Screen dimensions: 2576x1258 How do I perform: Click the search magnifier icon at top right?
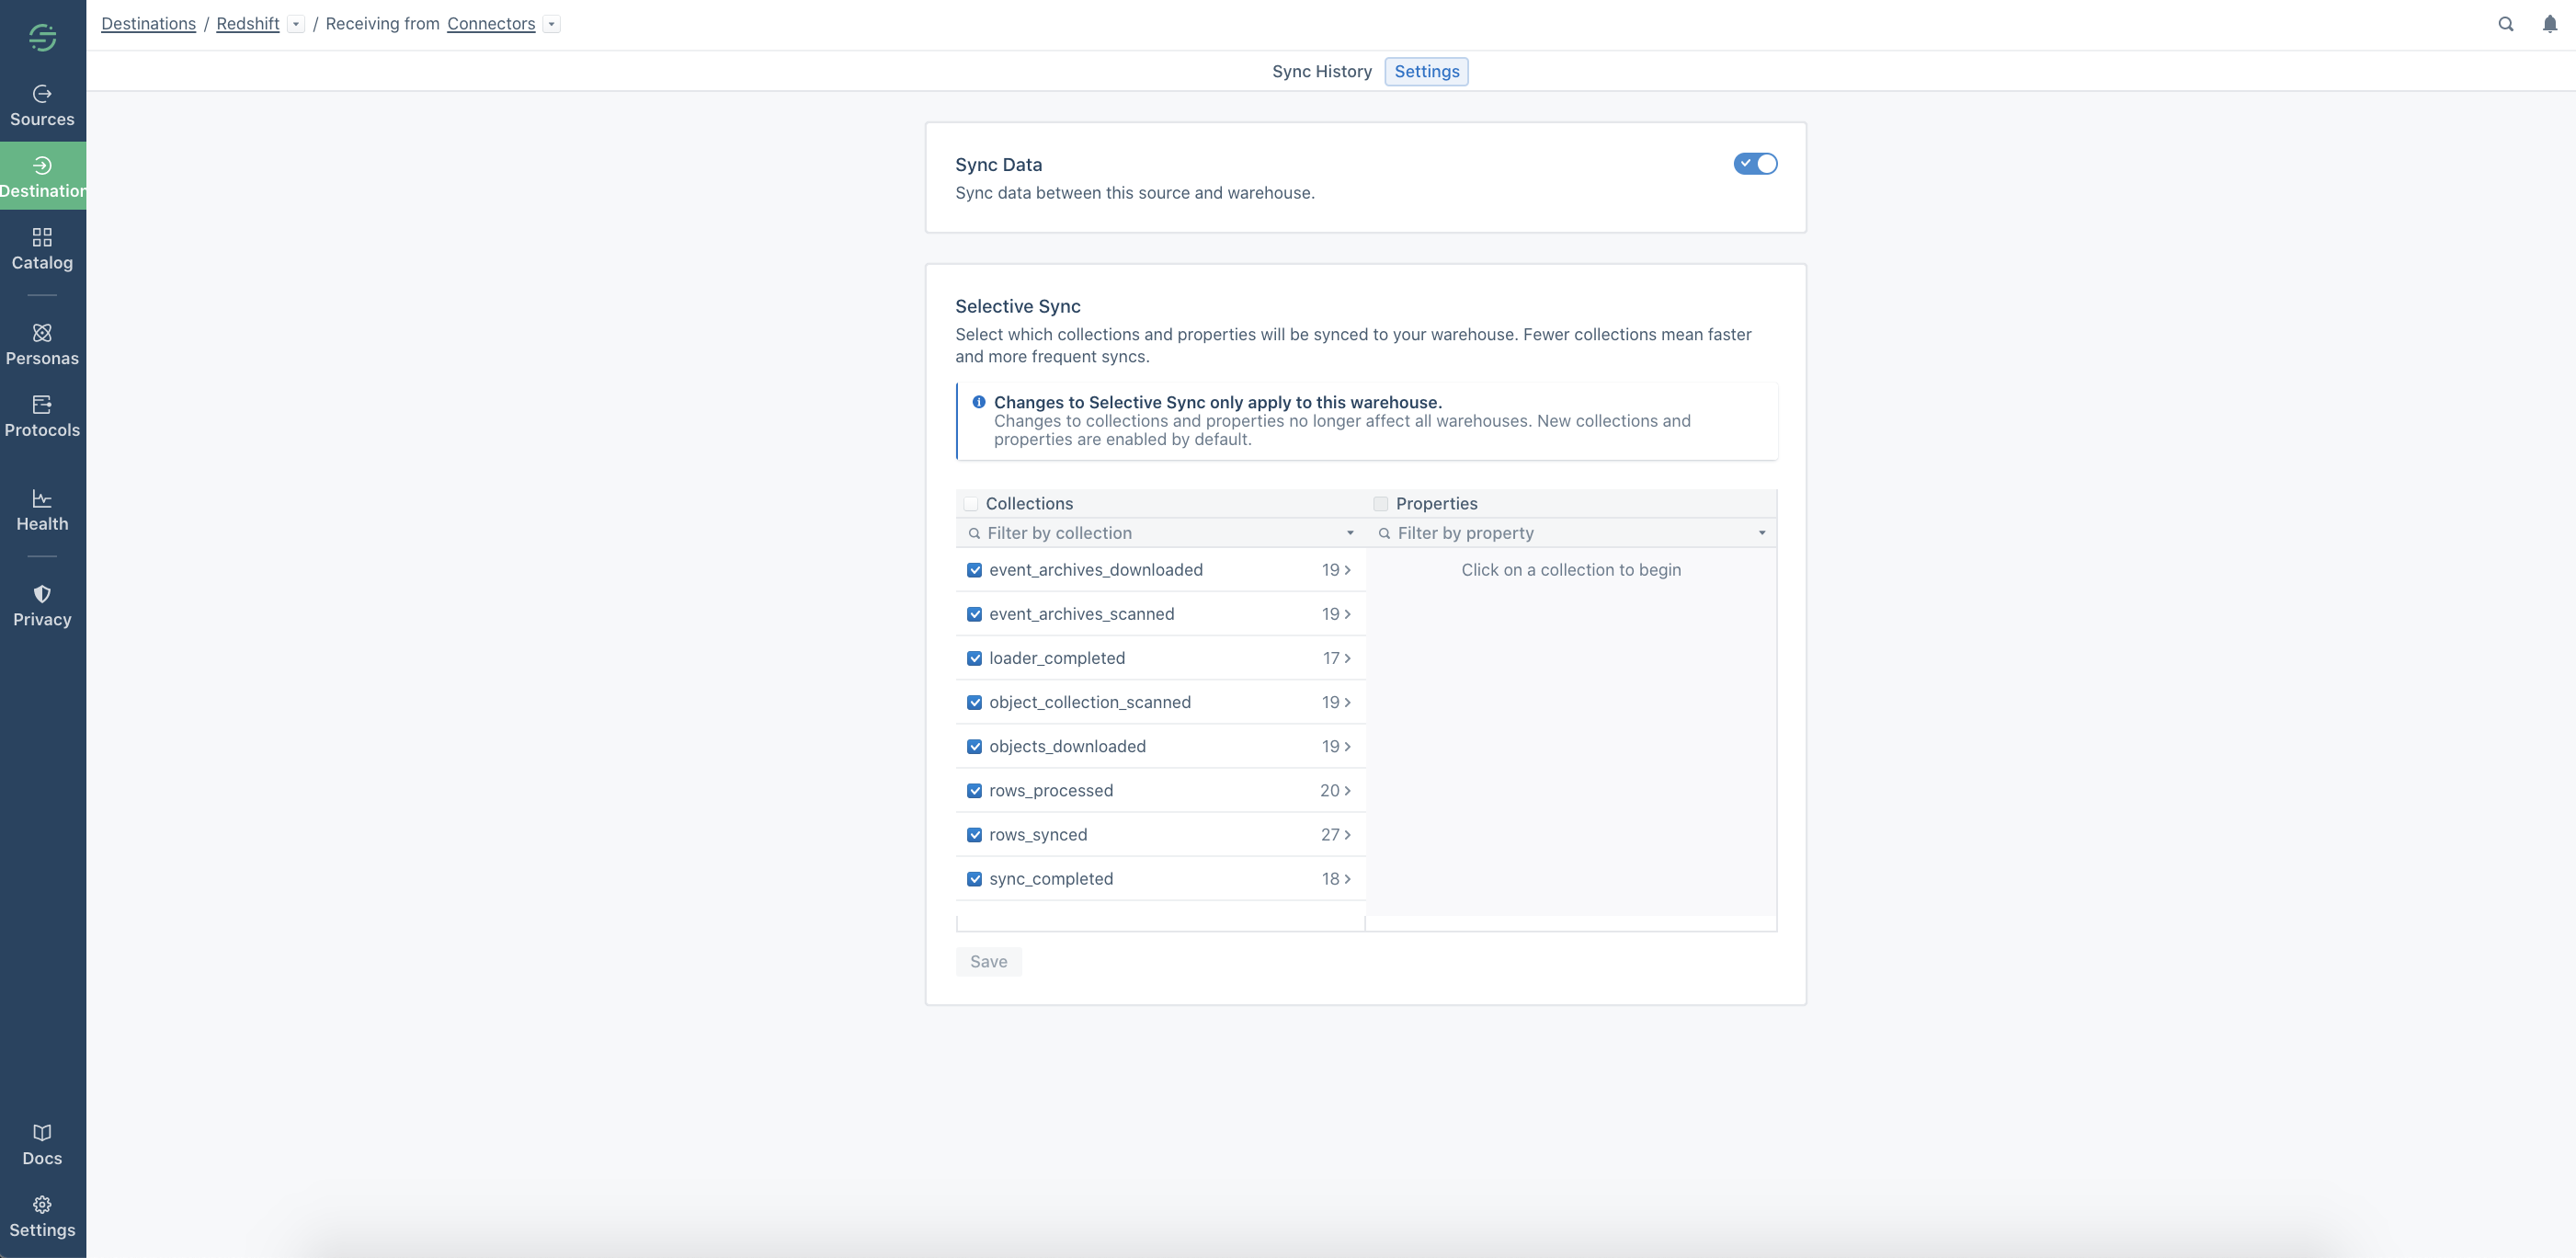pos(2505,24)
